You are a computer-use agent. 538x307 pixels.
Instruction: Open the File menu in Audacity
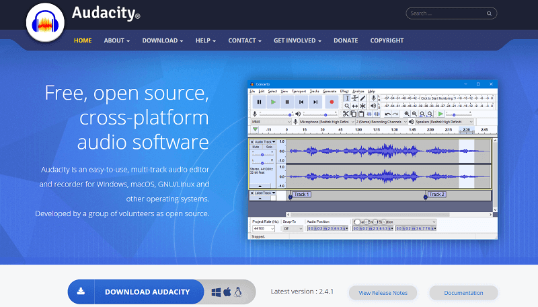pos(252,92)
